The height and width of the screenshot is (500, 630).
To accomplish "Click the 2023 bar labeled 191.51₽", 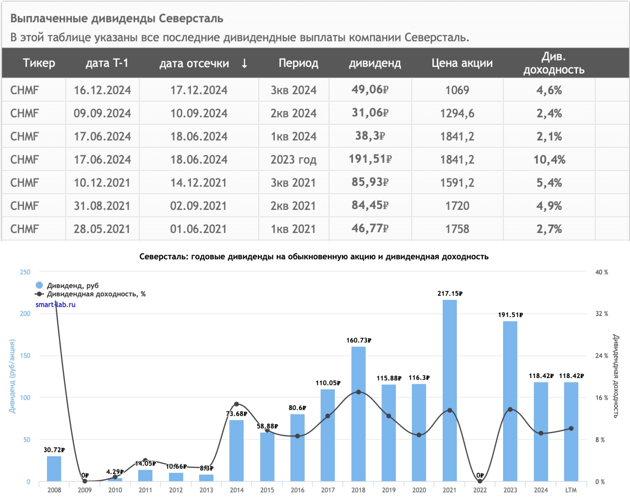I will [x=510, y=401].
